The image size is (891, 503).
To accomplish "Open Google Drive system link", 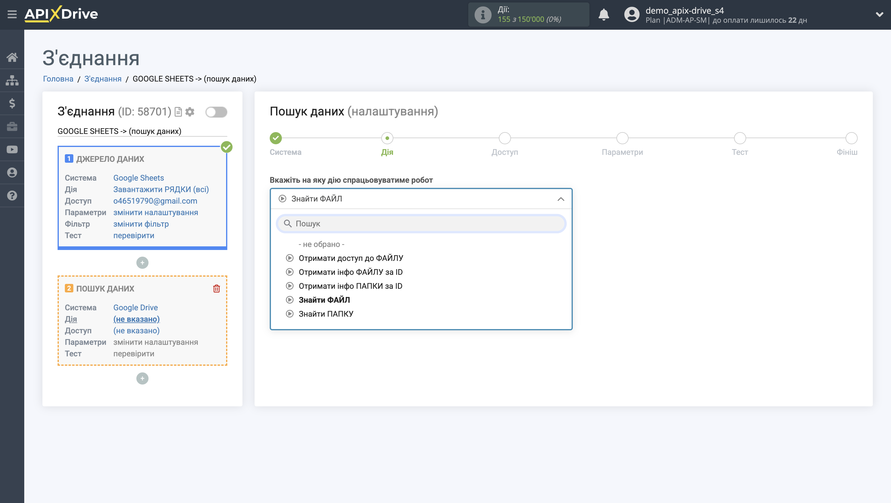I will pyautogui.click(x=135, y=308).
